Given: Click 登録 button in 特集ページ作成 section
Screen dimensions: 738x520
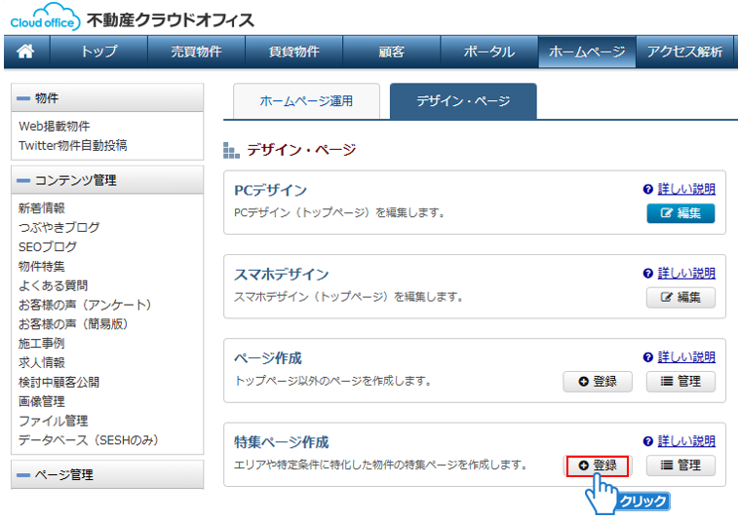Looking at the screenshot, I should coord(598,465).
